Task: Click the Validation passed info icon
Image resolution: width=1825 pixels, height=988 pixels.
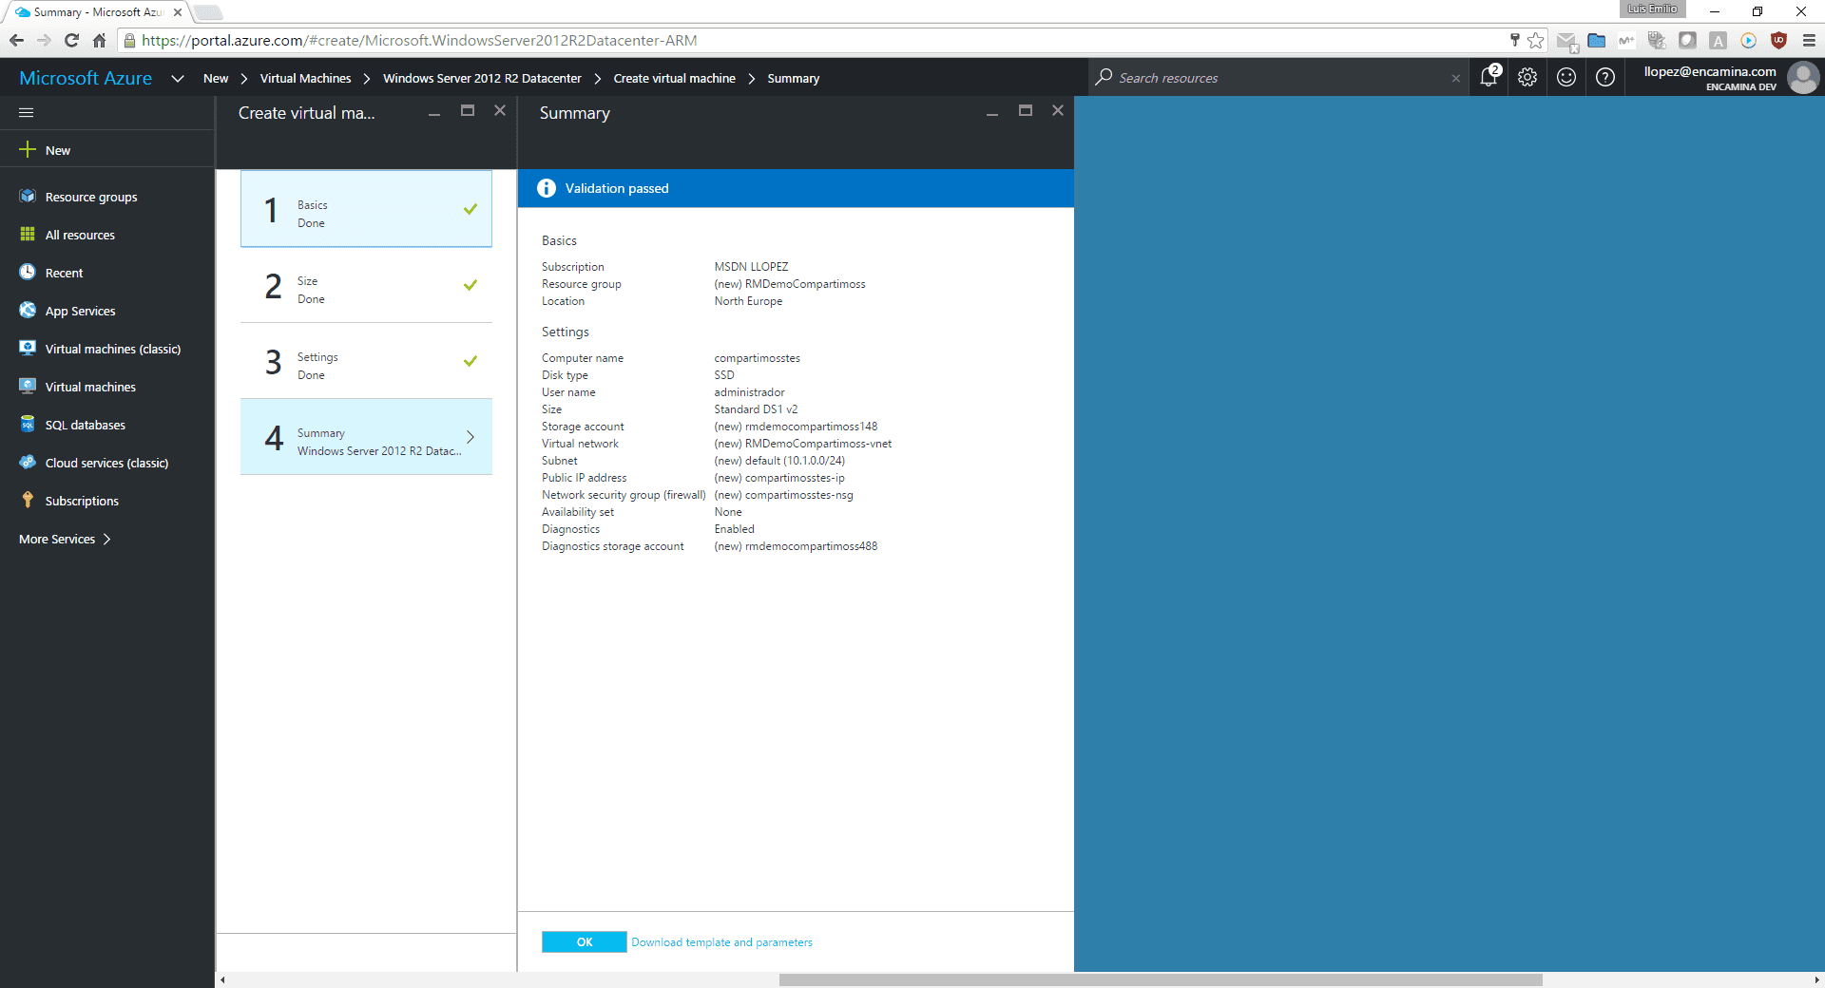Action: pos(547,188)
